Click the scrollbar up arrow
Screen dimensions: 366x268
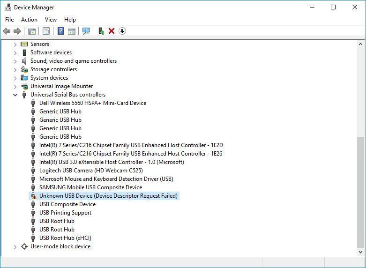coord(360,44)
